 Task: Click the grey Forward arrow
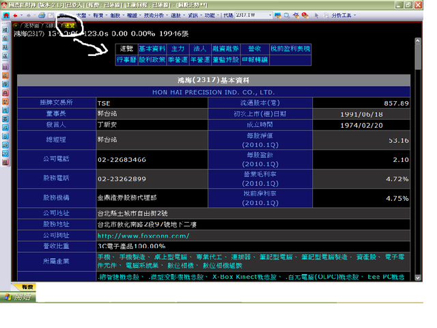pos(29,16)
